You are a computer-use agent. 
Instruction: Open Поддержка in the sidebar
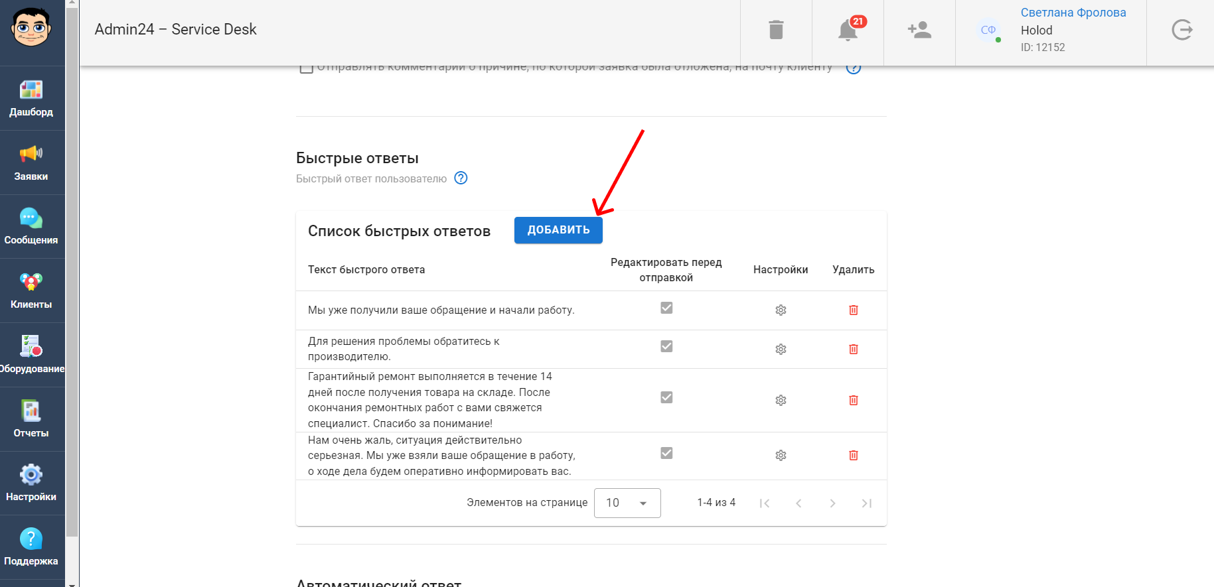[31, 548]
